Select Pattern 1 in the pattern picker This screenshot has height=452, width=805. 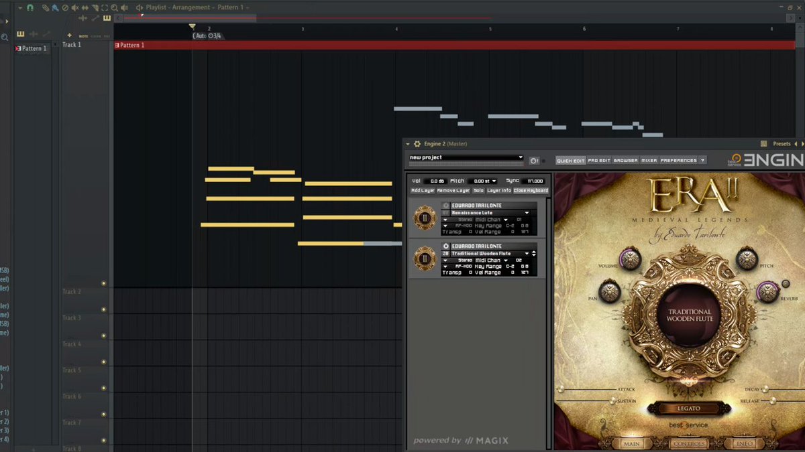tap(32, 49)
